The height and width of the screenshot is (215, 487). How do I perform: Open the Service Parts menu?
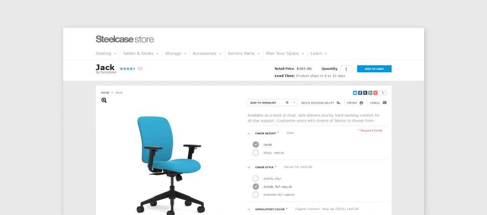tap(243, 54)
